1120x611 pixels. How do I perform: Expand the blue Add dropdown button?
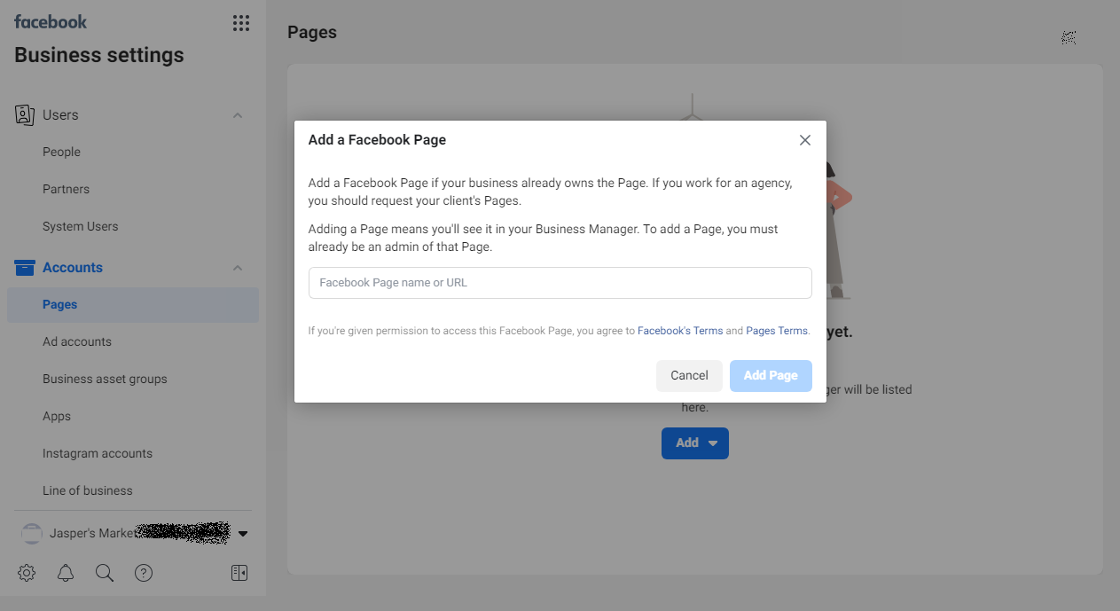pos(695,443)
